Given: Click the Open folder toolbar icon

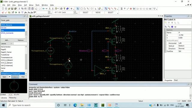Looking at the screenshot, I should (x=9, y=9).
